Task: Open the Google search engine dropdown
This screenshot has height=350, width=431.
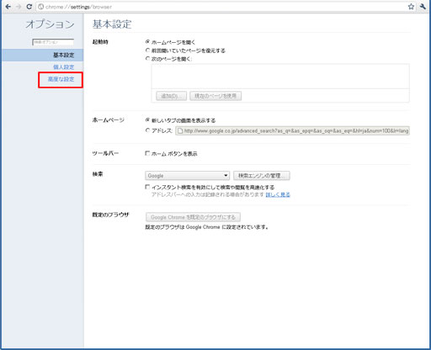Action: (187, 176)
